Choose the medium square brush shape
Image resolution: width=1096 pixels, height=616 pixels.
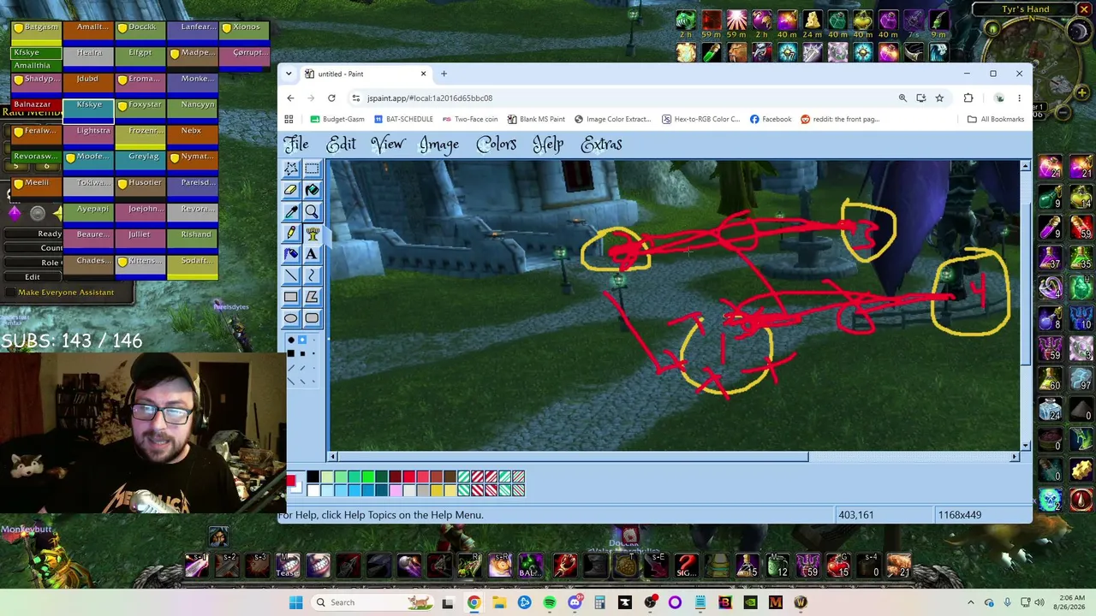[x=302, y=352]
